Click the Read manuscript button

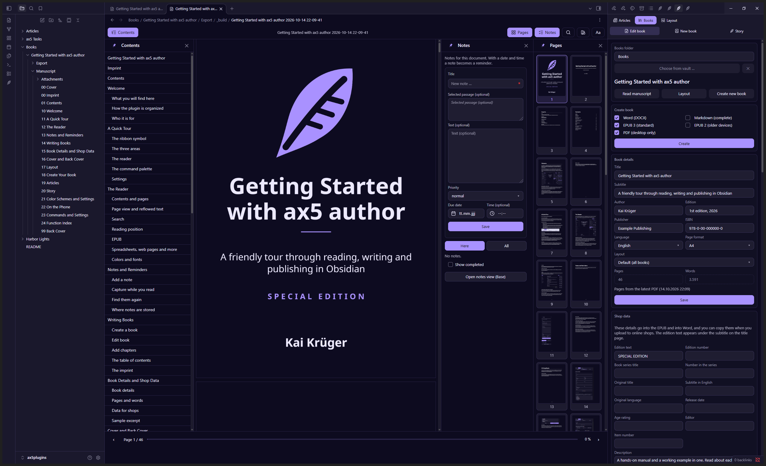coord(637,94)
